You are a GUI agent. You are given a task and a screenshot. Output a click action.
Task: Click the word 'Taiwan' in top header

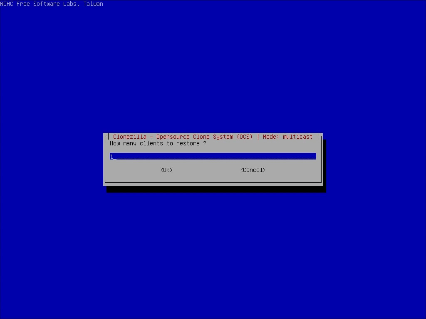pyautogui.click(x=93, y=4)
